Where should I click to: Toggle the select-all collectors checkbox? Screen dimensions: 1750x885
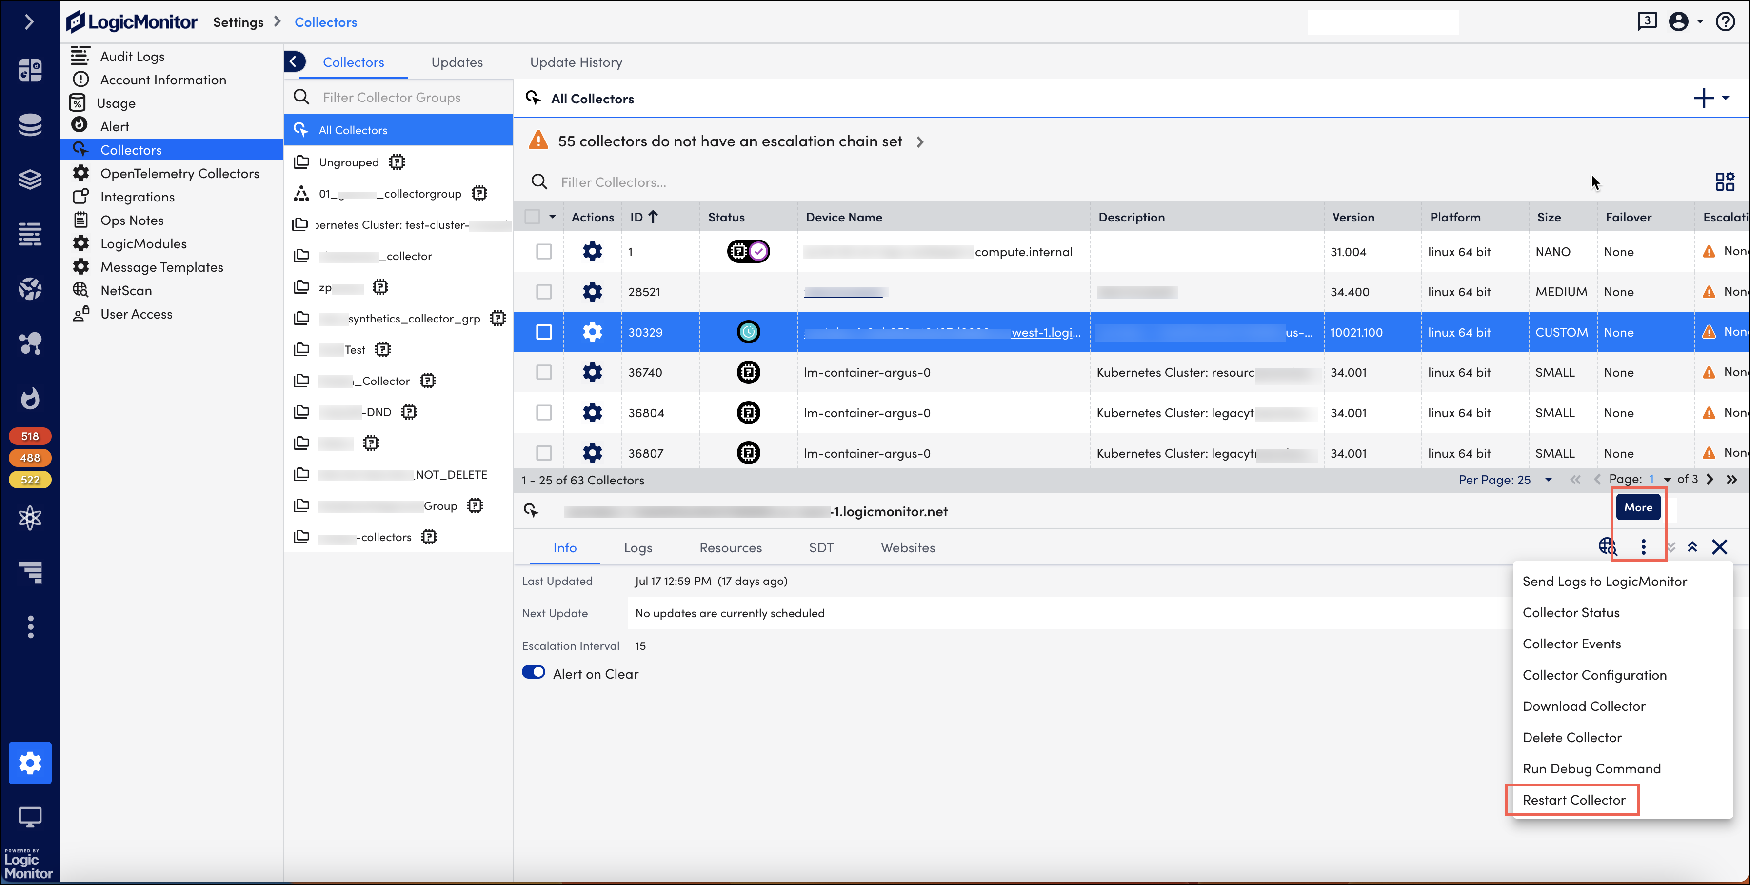pyautogui.click(x=533, y=217)
